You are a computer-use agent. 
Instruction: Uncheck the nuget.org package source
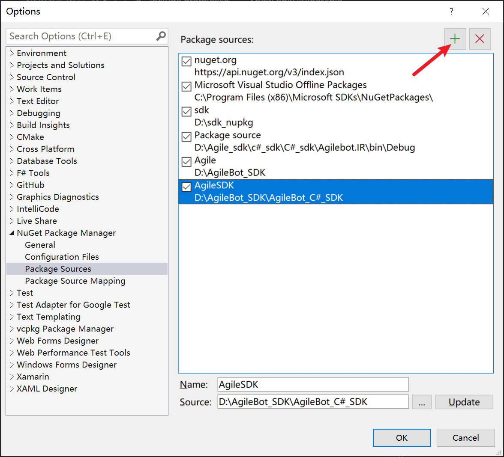click(186, 62)
